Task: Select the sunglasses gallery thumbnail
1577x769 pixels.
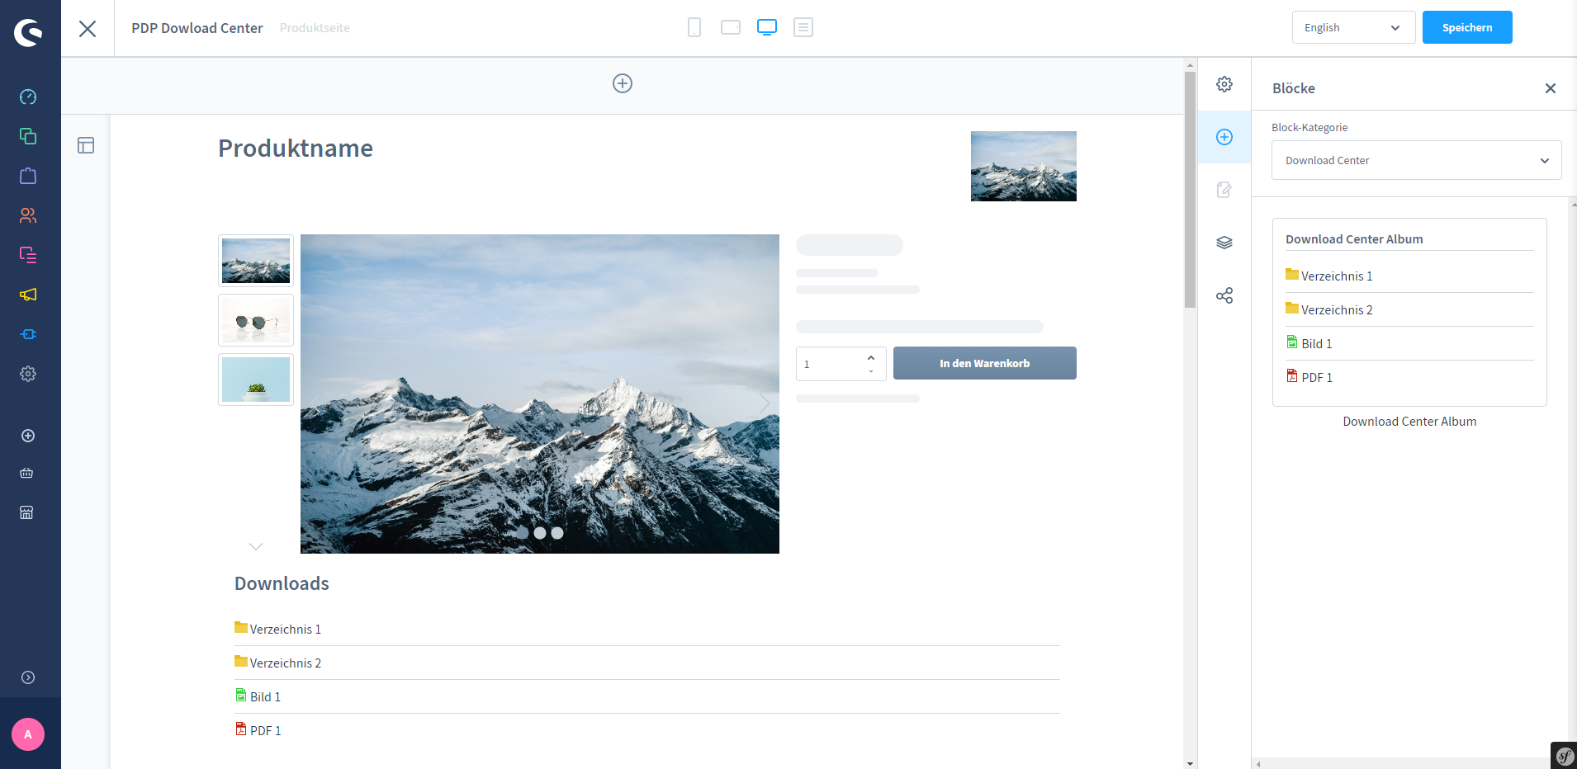Action: click(256, 320)
